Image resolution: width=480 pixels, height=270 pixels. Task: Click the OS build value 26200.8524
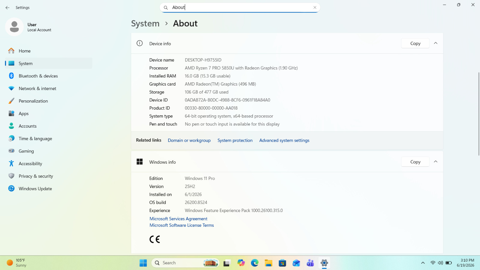(x=196, y=202)
